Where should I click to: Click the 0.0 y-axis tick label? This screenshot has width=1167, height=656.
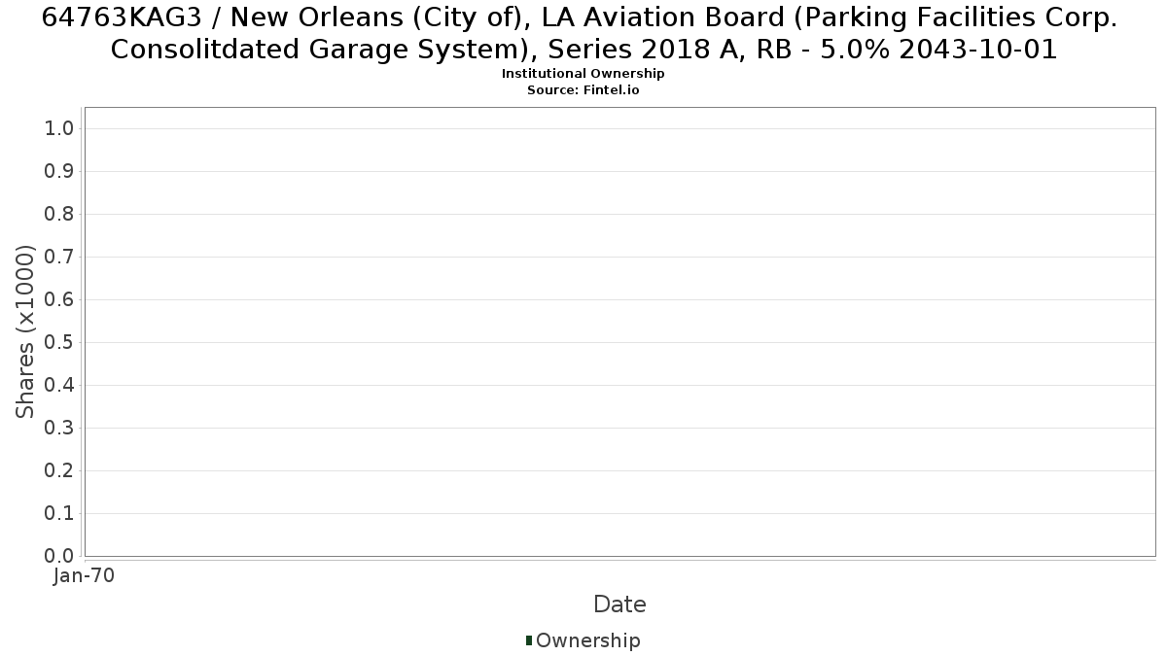click(60, 556)
